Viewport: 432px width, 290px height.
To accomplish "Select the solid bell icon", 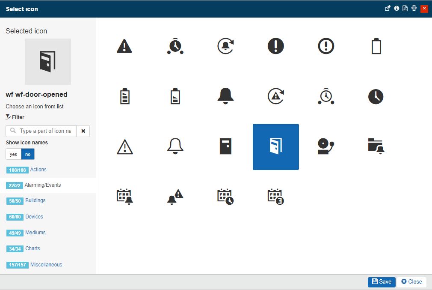I will click(225, 96).
